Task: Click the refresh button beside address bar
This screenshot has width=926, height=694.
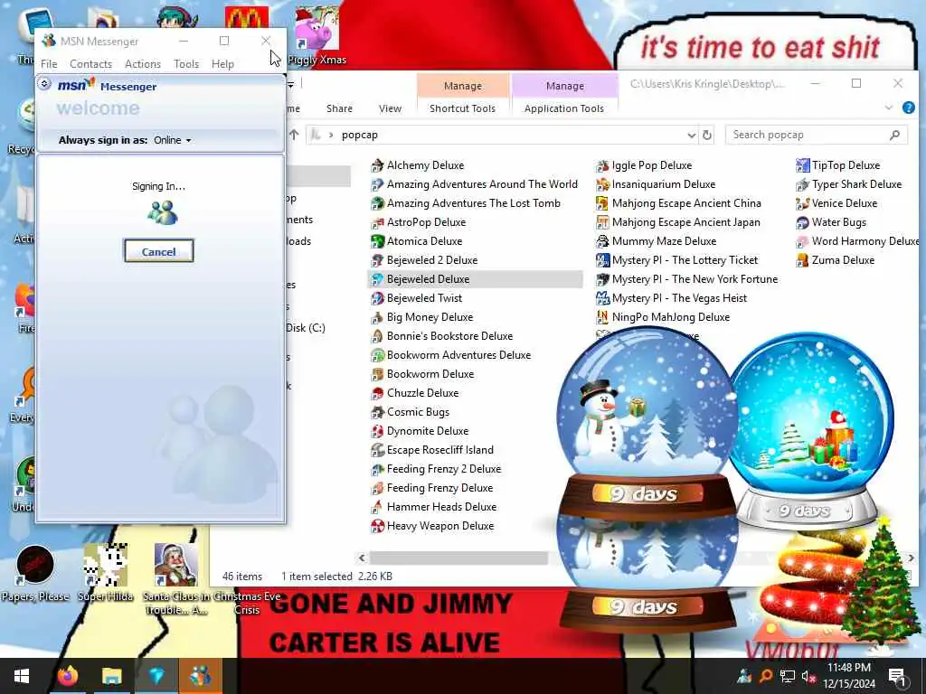Action: (x=707, y=136)
